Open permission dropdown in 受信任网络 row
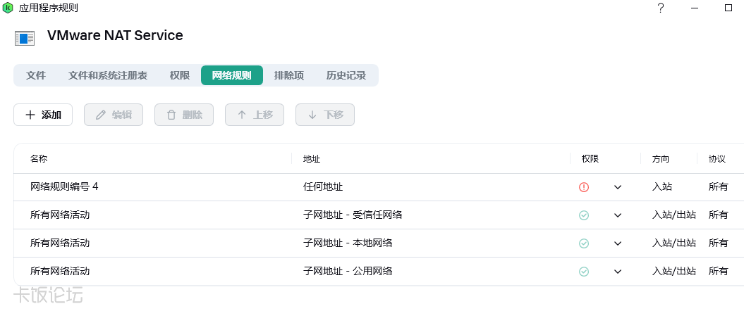This screenshot has height=311, width=744. (618, 215)
